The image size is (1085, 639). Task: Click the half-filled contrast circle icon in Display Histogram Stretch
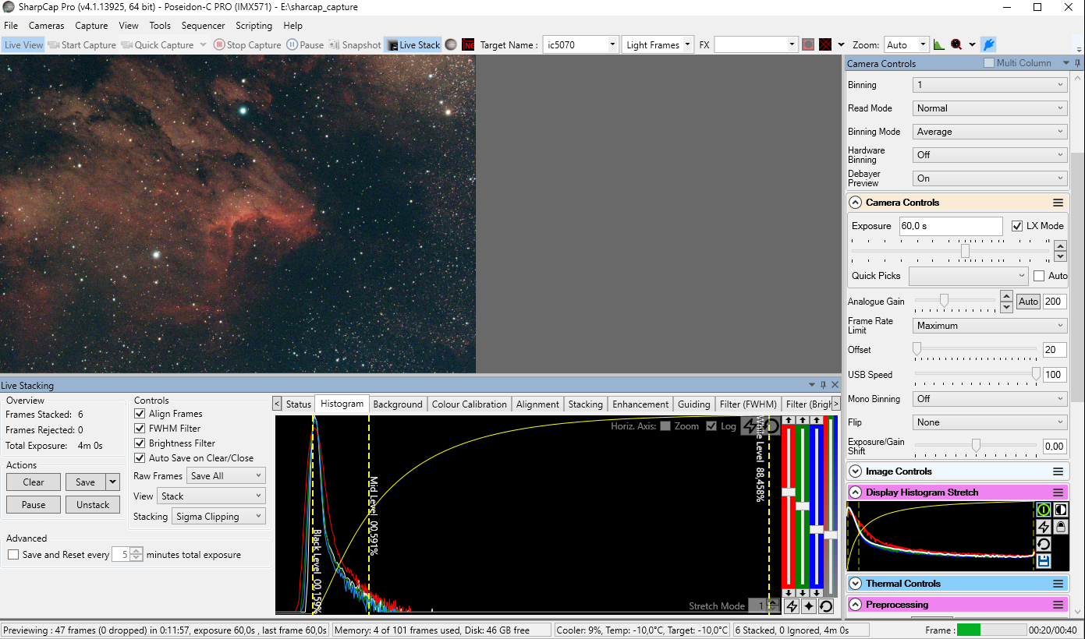click(x=1061, y=510)
